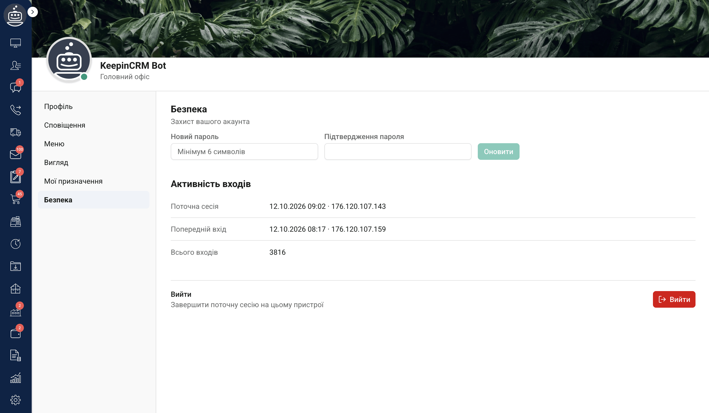Screen dimensions: 709x413
Task: Open the shopping cart icon with badge 45
Action: [16, 199]
